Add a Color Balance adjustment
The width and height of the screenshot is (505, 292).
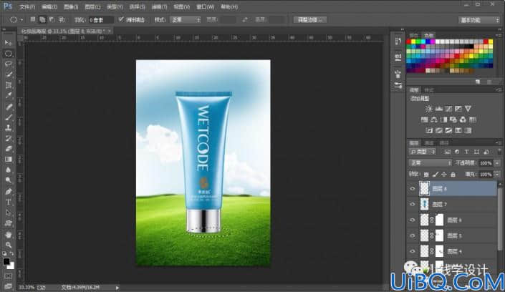click(x=434, y=120)
